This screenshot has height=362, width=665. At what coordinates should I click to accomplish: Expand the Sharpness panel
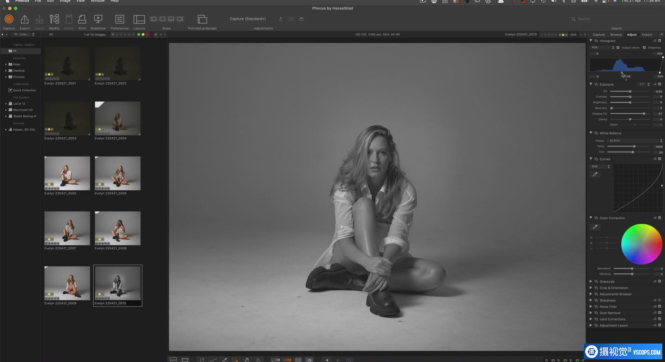(x=591, y=300)
